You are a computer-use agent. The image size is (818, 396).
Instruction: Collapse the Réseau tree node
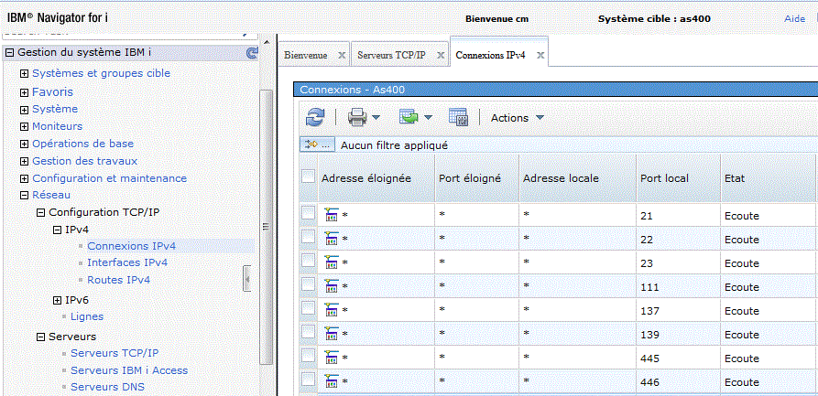(x=24, y=196)
